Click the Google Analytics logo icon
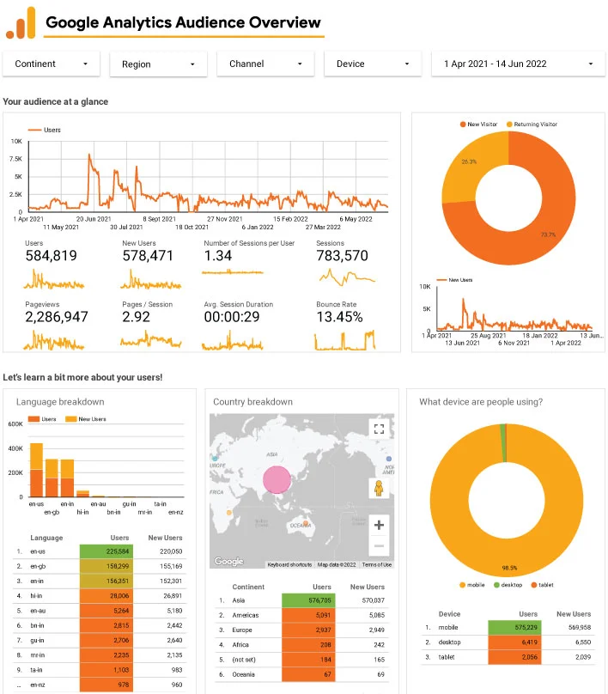 pos(21,23)
